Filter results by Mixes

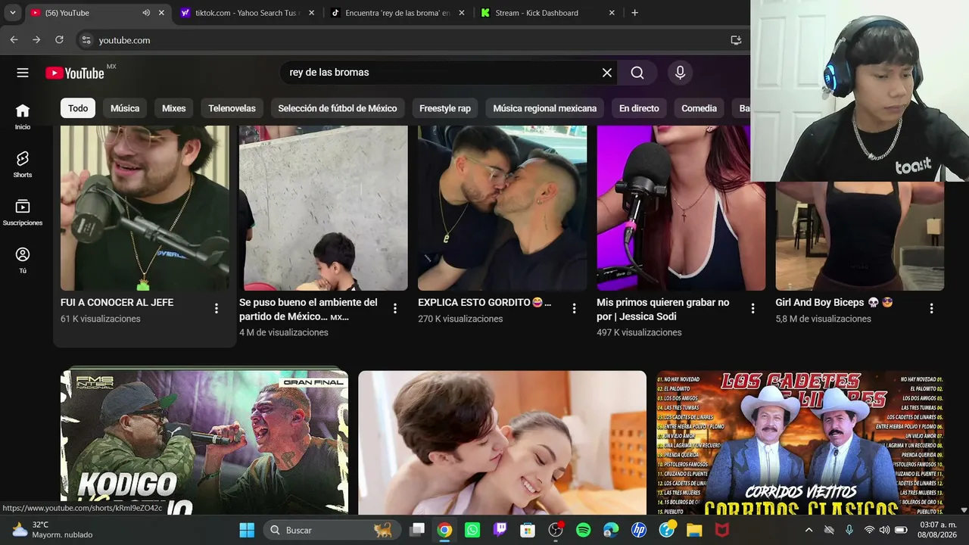173,108
